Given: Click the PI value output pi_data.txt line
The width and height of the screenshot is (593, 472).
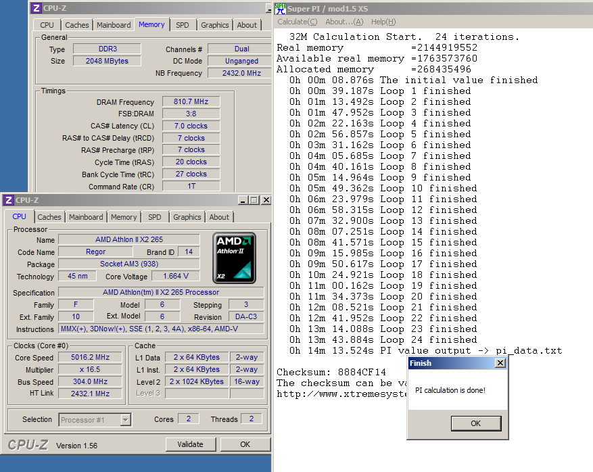Looking at the screenshot, I should [x=425, y=350].
